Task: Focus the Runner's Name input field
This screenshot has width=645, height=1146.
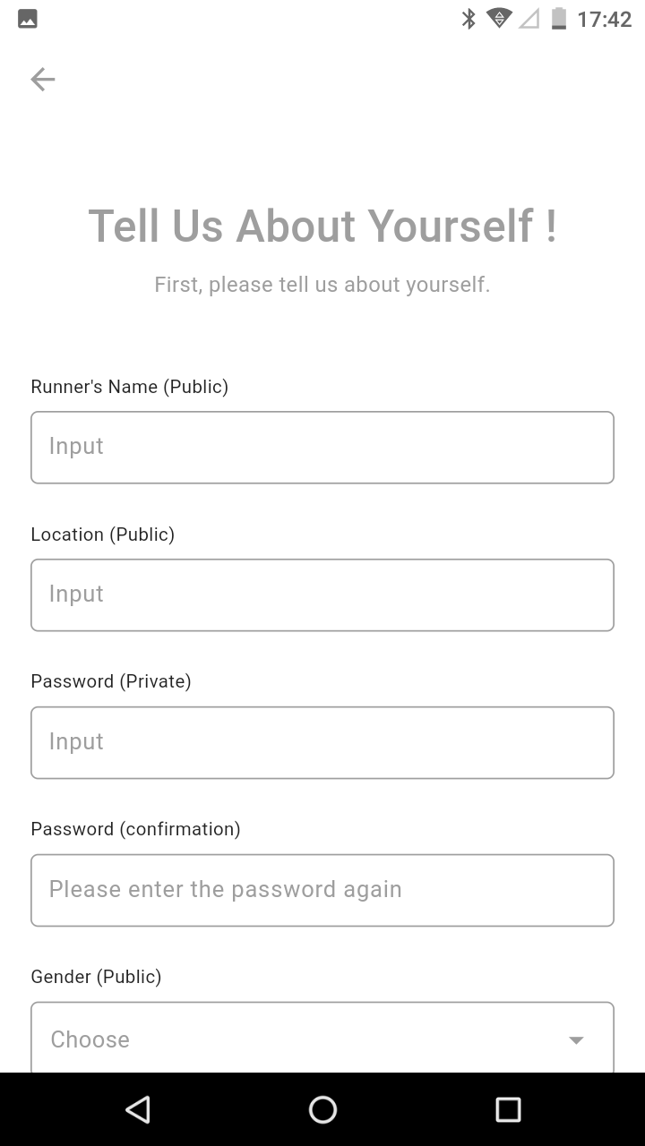Action: point(322,447)
